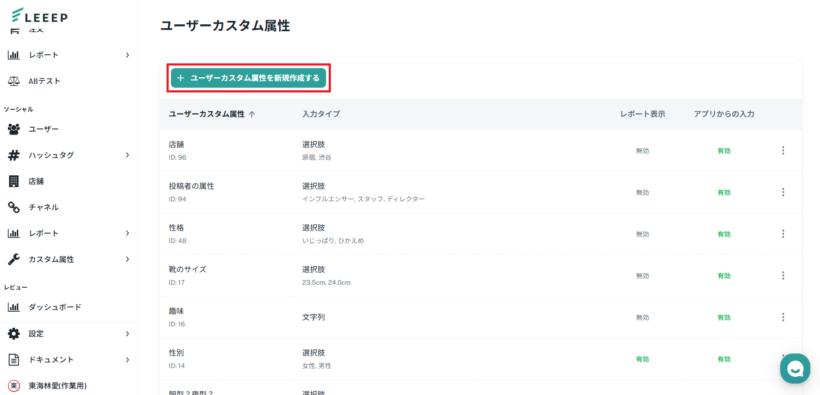Click ユーザーカスタム属性を新規作成する button
820x395 pixels.
point(248,78)
